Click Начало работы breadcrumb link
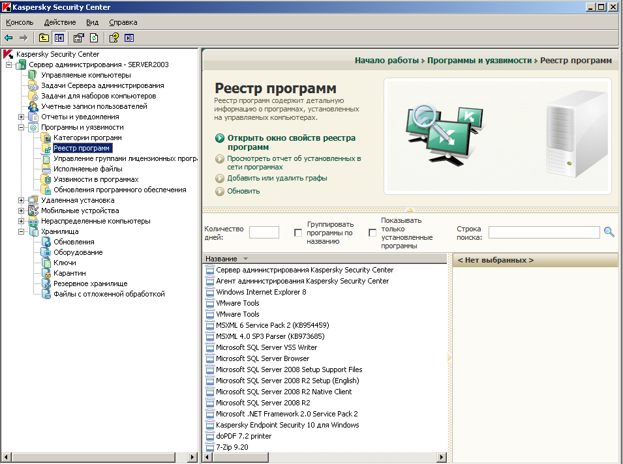This screenshot has height=464, width=623. coord(387,61)
